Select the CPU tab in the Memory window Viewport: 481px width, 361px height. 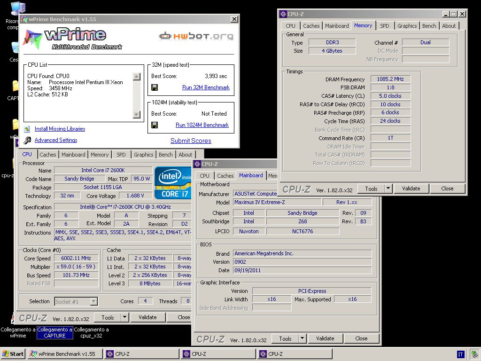coord(290,26)
